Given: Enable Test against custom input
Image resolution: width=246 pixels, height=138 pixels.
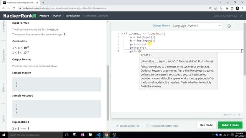Looking at the screenshot, I should [148, 126].
